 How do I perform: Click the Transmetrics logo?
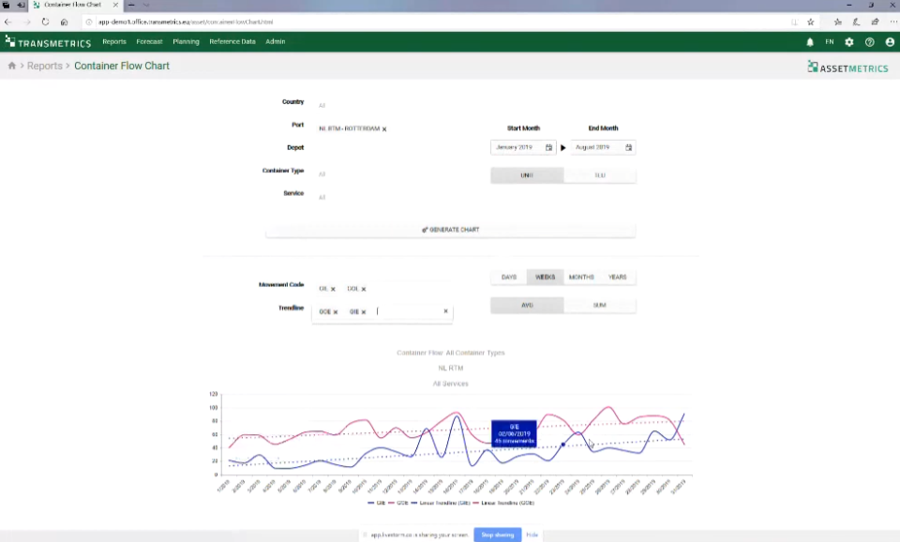(47, 41)
